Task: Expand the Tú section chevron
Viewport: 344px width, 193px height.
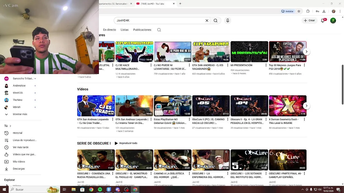Action: coord(10,126)
